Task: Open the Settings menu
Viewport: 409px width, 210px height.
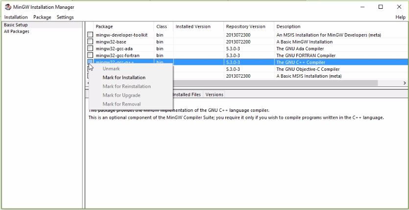Action: pyautogui.click(x=65, y=17)
